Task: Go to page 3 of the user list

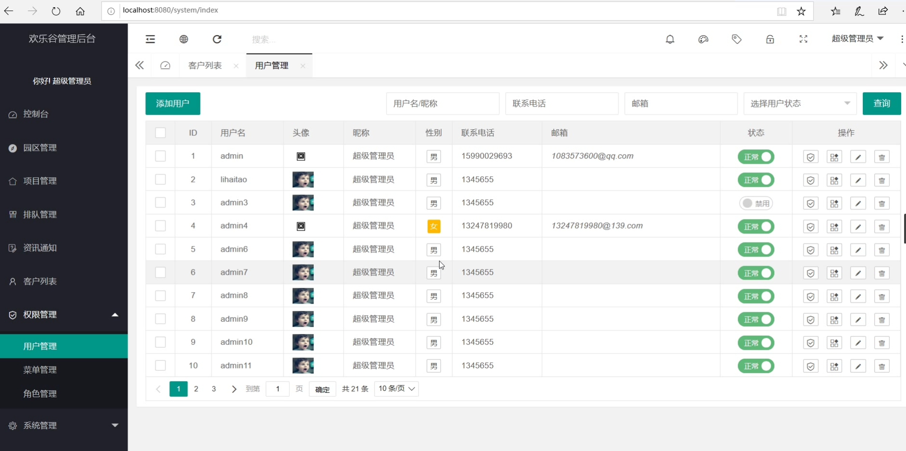Action: [214, 389]
